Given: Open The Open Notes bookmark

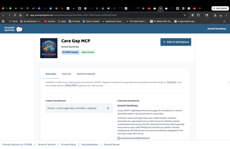Looking at the screenshot, I should [136, 21].
